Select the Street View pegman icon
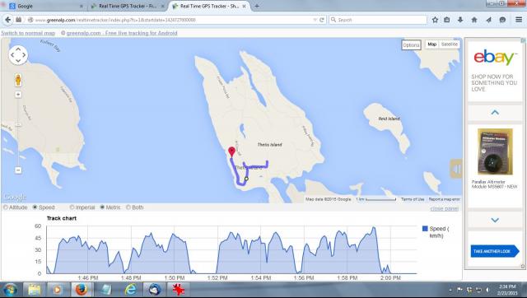Image resolution: width=527 pixels, height=298 pixels. click(x=18, y=81)
